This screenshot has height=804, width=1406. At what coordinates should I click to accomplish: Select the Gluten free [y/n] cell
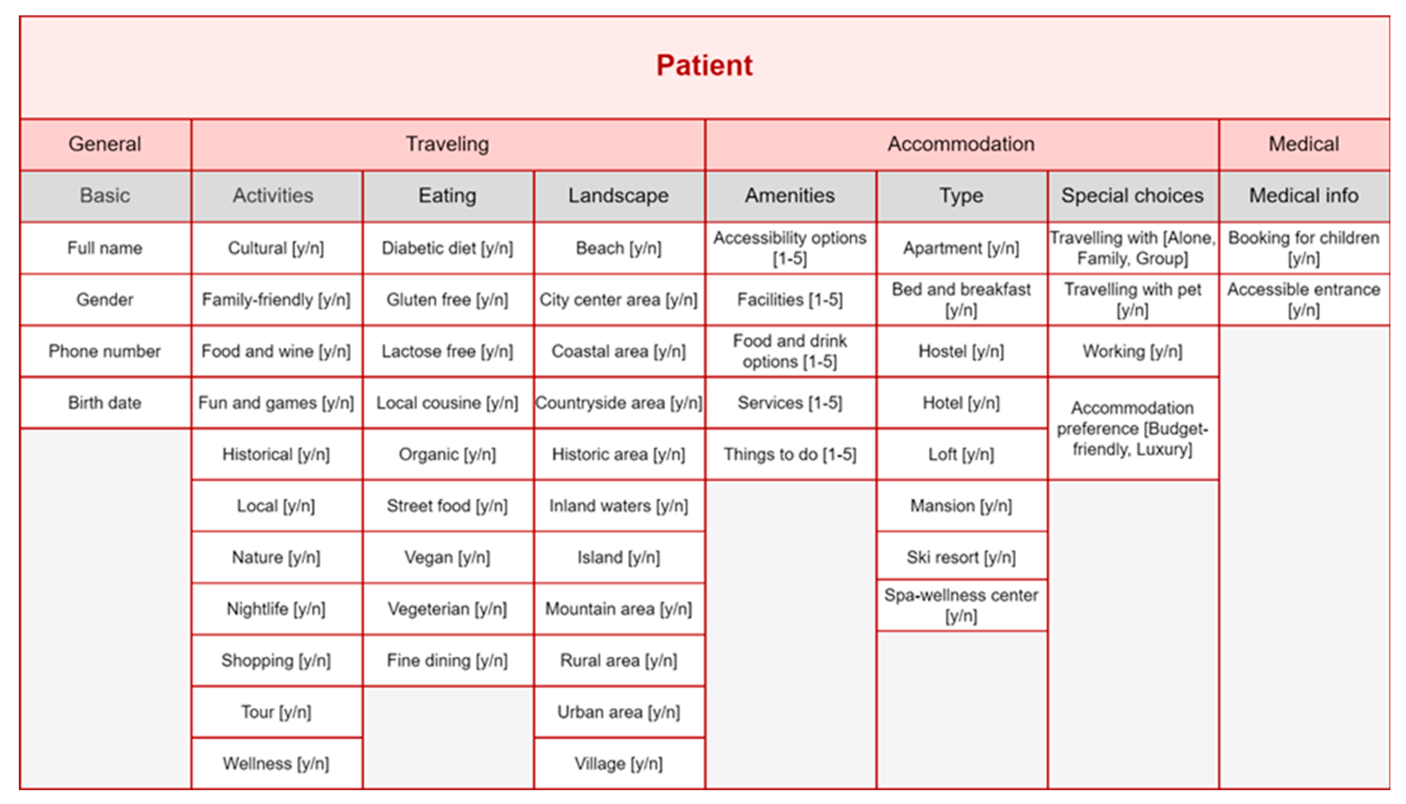tap(447, 300)
